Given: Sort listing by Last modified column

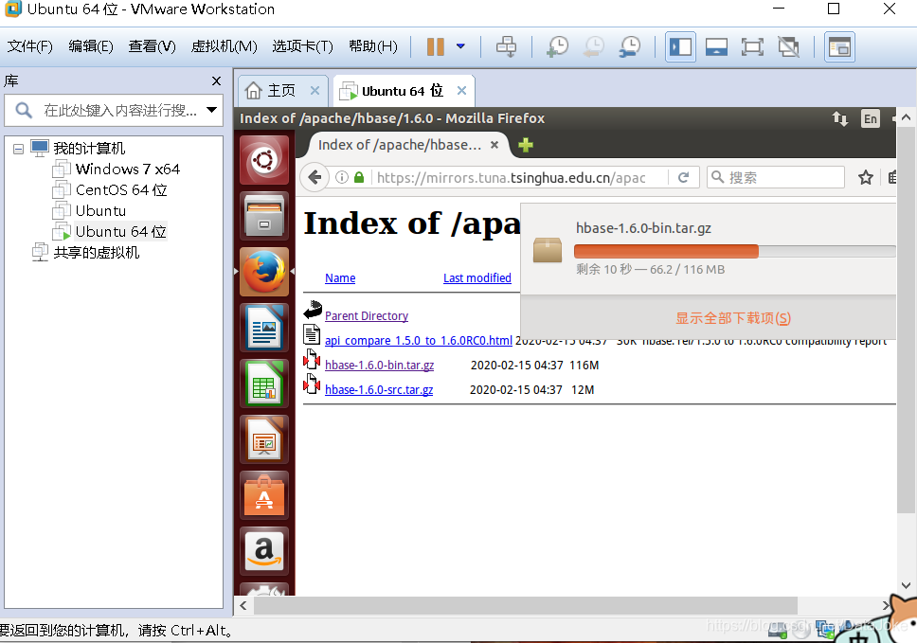Looking at the screenshot, I should pos(477,278).
